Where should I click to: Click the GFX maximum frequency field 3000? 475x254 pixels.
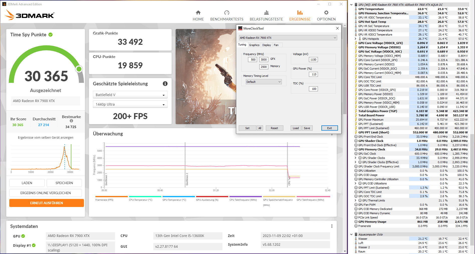264,60
